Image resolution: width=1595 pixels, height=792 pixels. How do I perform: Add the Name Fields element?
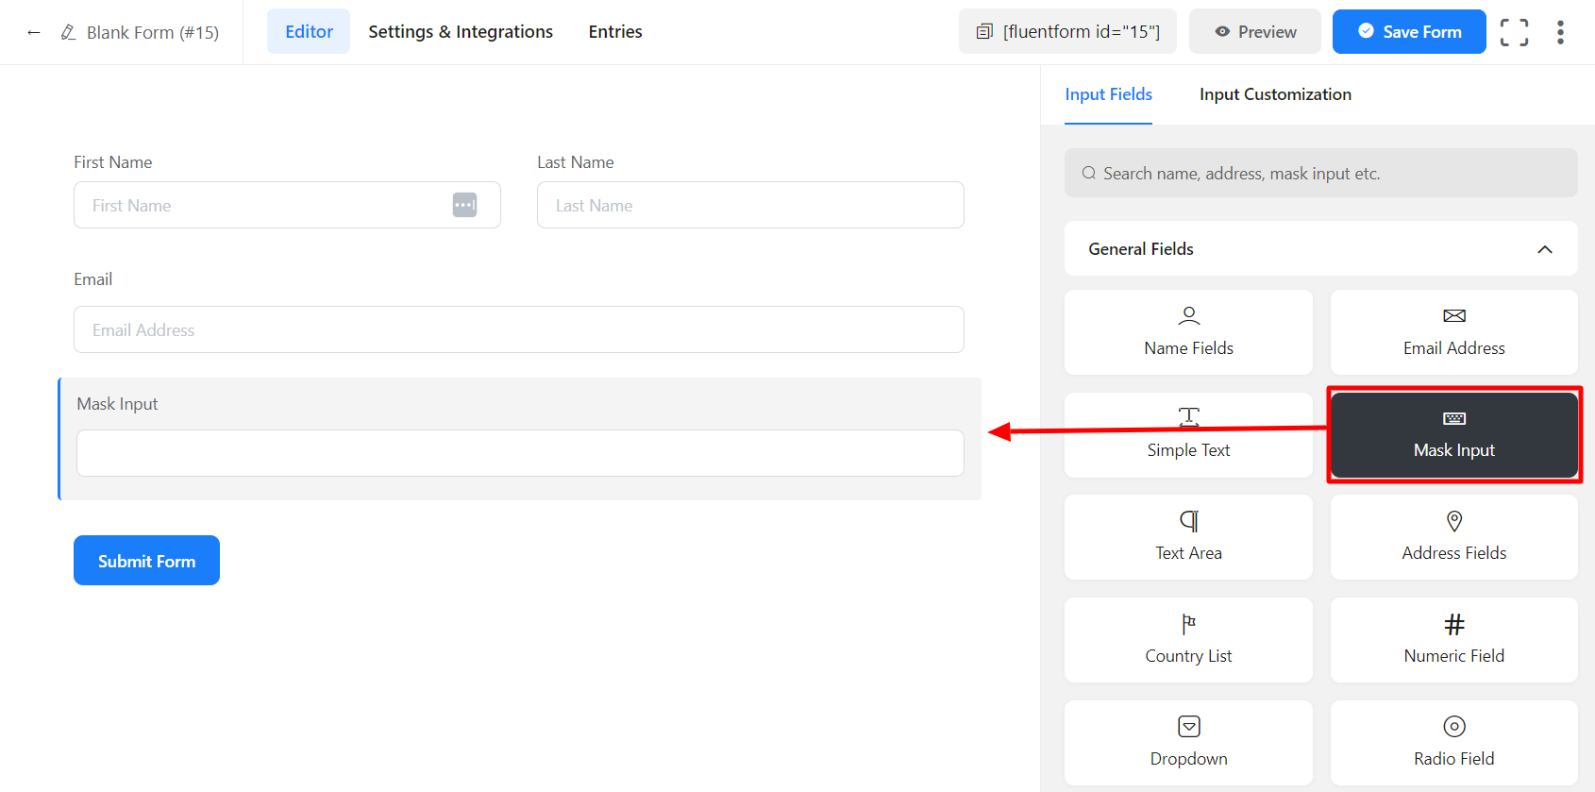[x=1188, y=332]
